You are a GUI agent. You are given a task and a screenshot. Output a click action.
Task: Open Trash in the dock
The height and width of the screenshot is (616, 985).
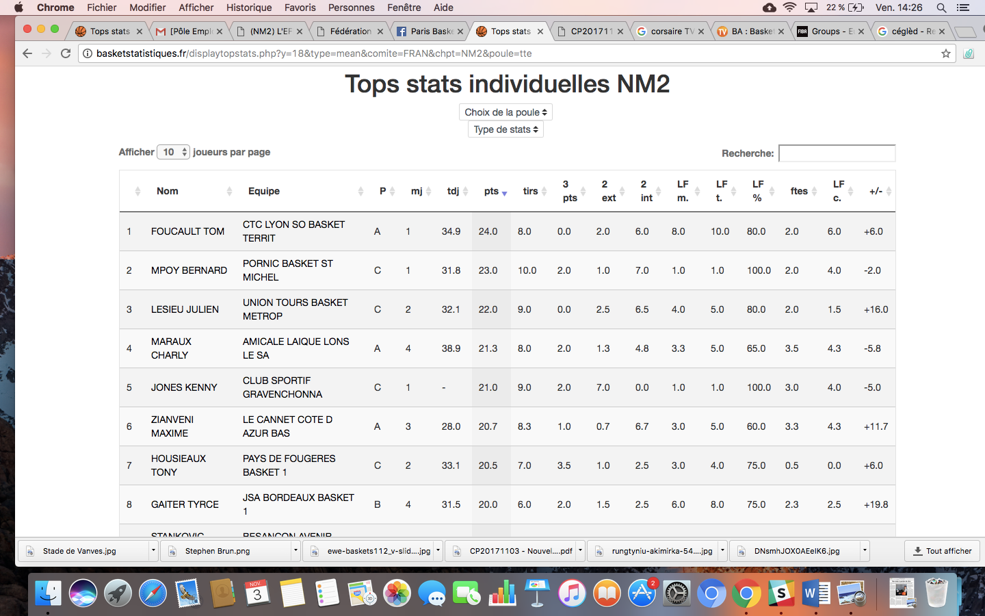936,593
